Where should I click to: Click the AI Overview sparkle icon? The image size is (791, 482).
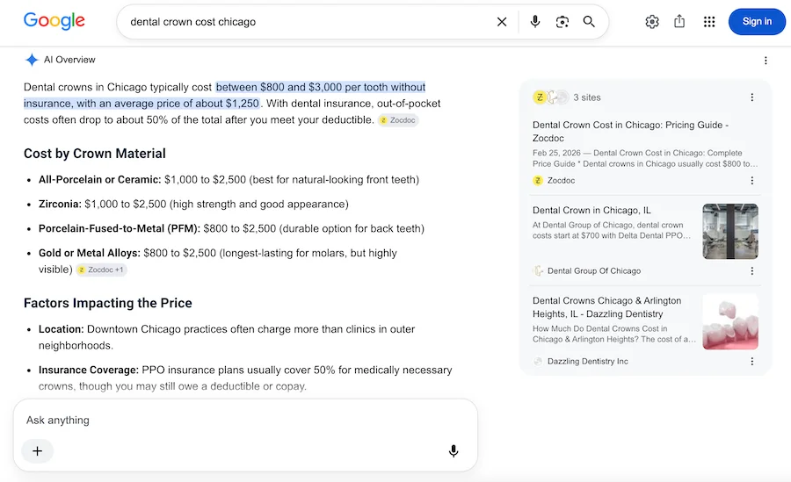coord(32,60)
